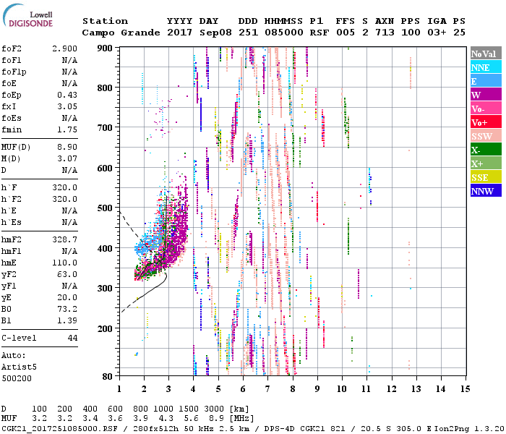The width and height of the screenshot is (506, 434).
Task: Select the X- dark green legend swatch
Action: coord(486,150)
